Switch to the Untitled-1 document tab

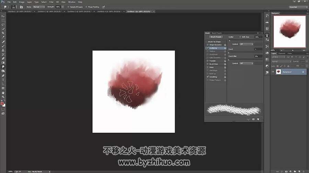click(x=20, y=12)
